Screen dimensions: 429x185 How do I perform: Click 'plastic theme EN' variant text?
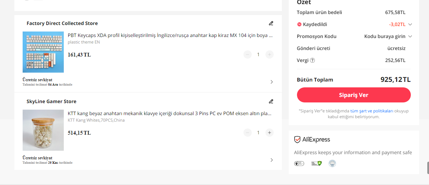[84, 42]
